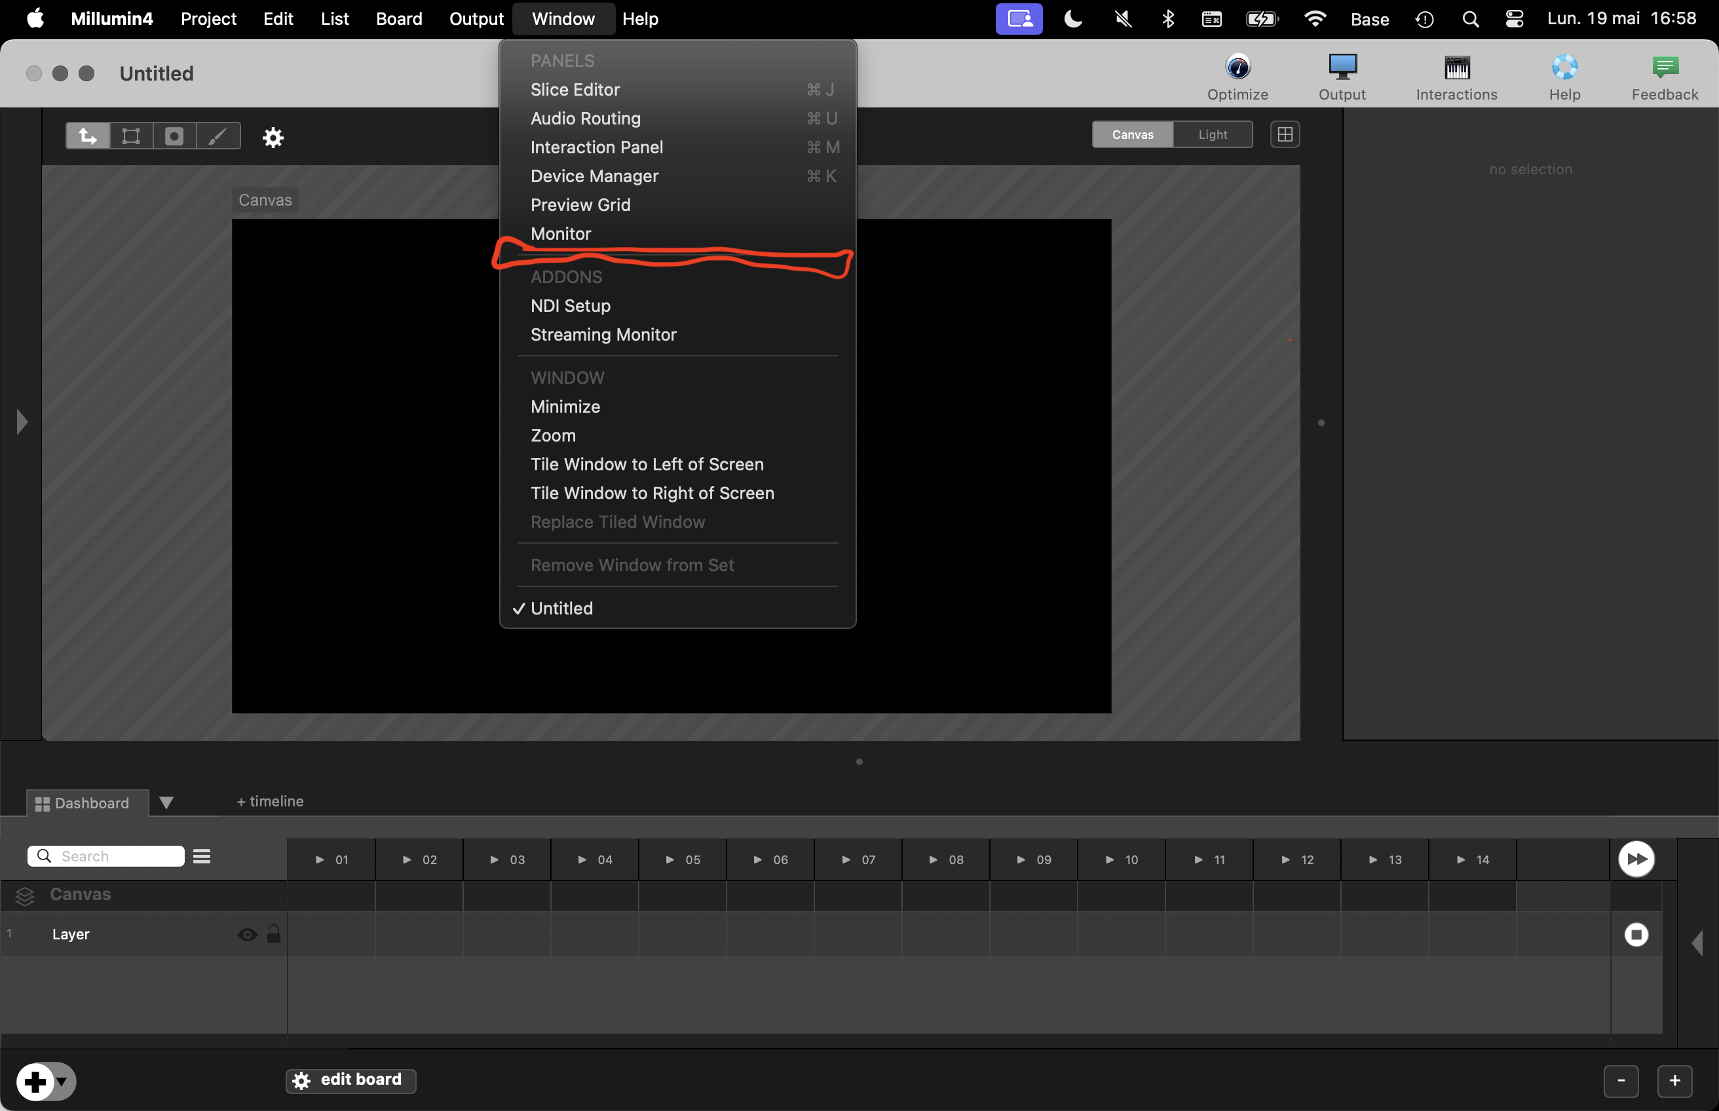Open workspace settings gear icon
Viewport: 1719px width, 1111px height.
coord(273,137)
